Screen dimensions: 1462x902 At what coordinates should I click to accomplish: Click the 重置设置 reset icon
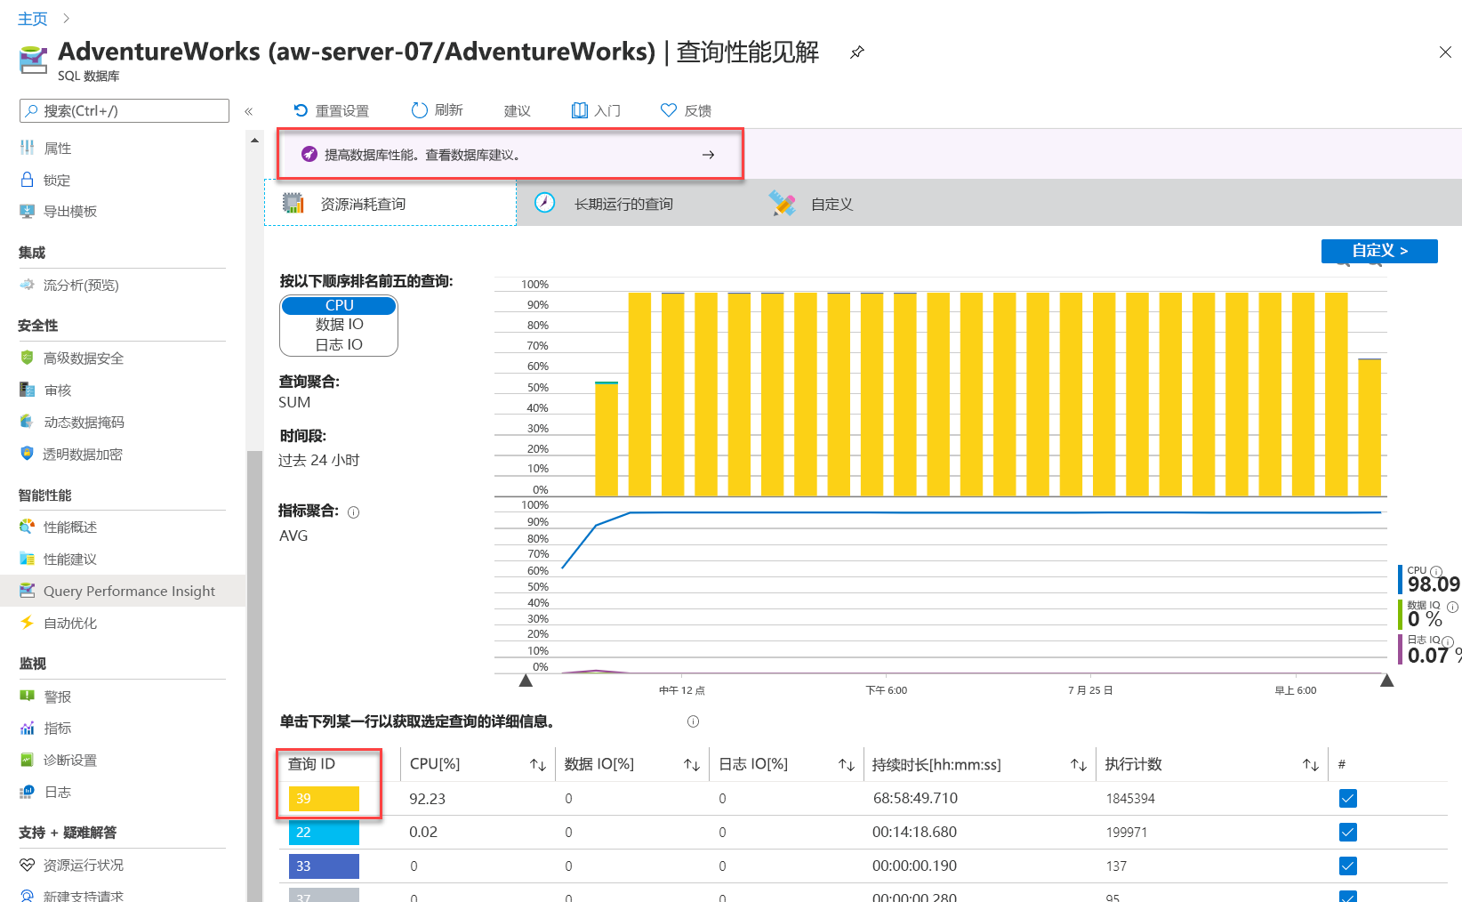point(301,110)
